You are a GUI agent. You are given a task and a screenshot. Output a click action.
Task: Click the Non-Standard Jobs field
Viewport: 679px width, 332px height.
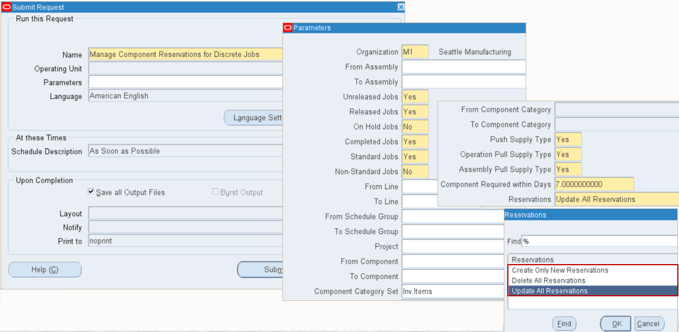pos(415,171)
